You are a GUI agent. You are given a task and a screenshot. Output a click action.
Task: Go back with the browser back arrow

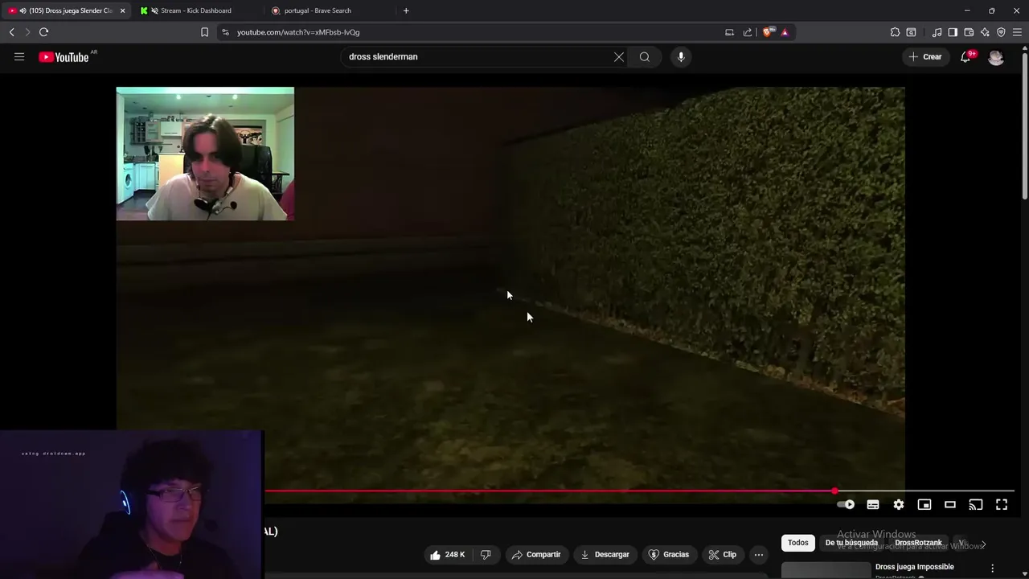click(11, 32)
